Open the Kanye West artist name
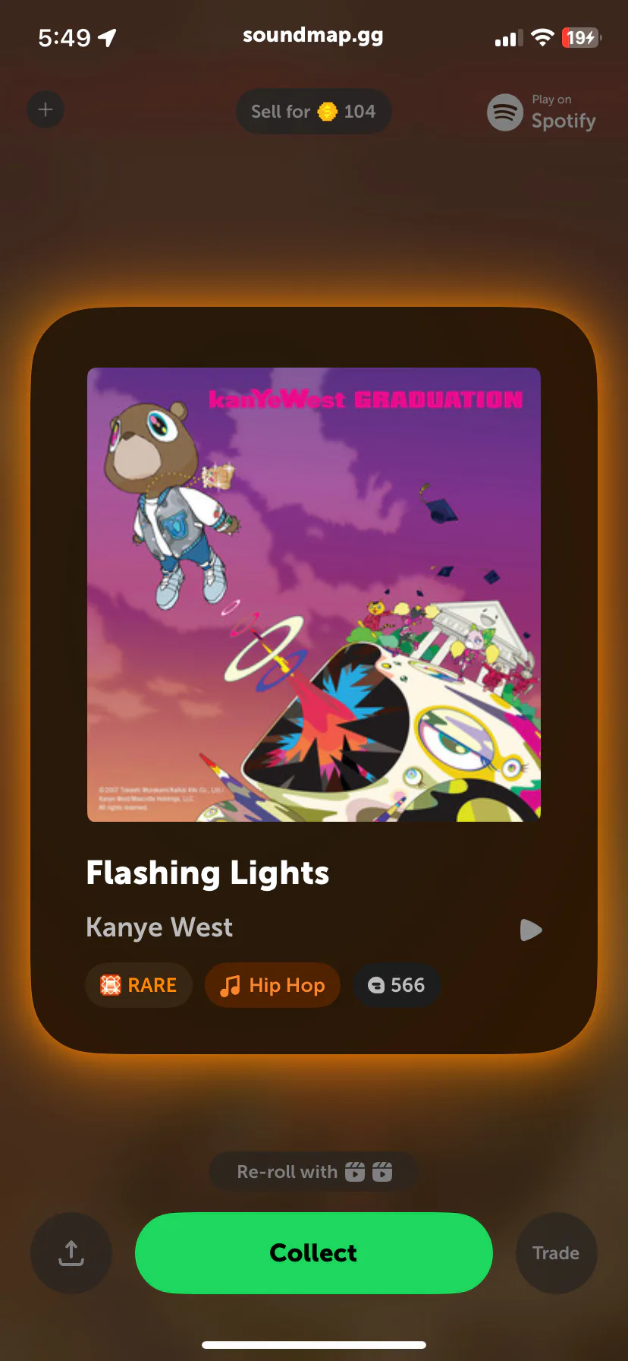The height and width of the screenshot is (1361, 628). [x=159, y=927]
